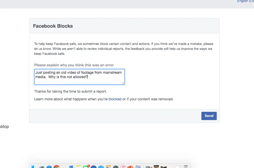Open the English (US) language link
Image resolution: width=254 pixels, height=168 pixels.
[246, 1]
